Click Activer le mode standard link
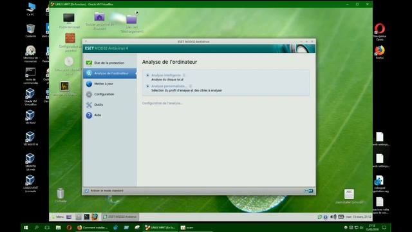The image size is (412, 232). 107,191
